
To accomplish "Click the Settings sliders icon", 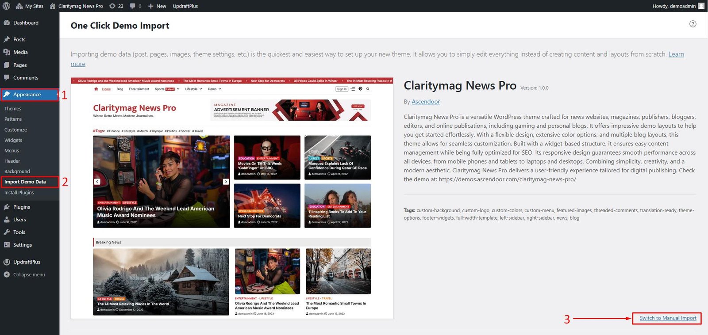I will (x=7, y=245).
